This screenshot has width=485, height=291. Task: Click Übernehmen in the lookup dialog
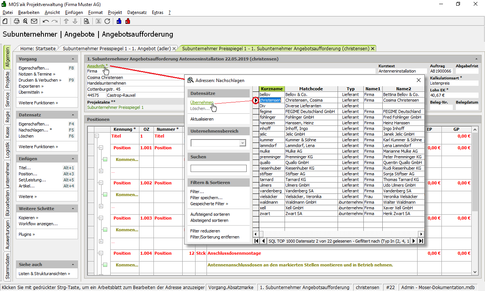click(x=202, y=102)
